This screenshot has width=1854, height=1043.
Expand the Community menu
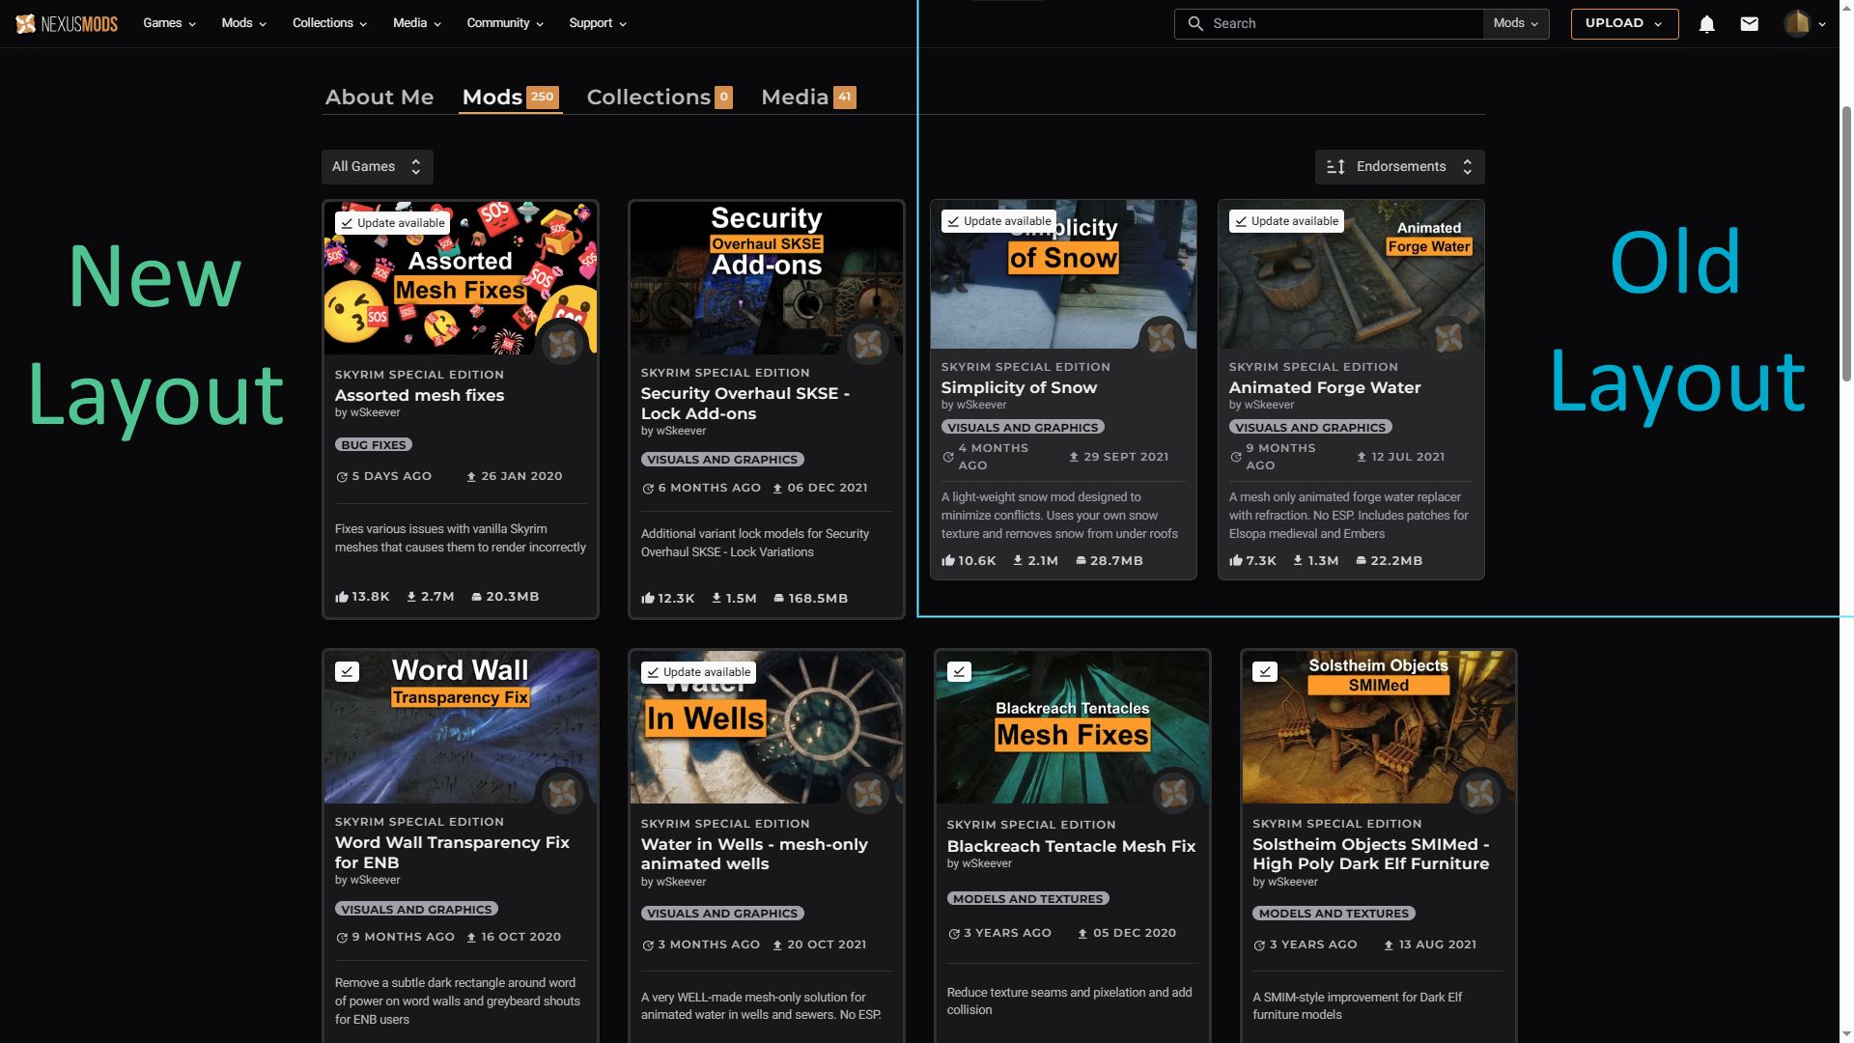tap(504, 23)
